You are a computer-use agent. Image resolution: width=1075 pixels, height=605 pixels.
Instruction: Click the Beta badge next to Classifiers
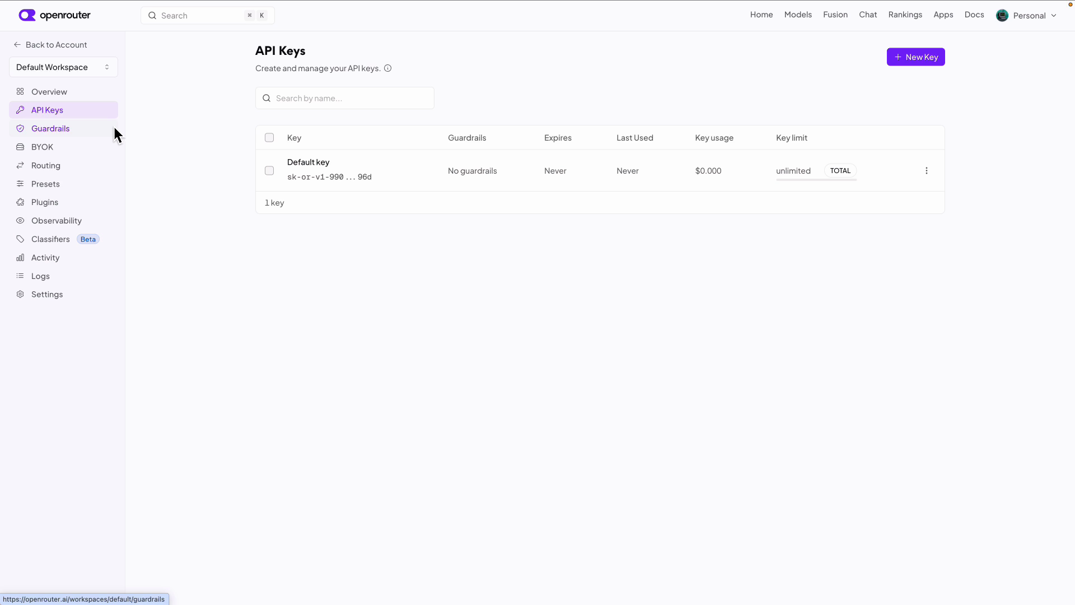click(88, 239)
